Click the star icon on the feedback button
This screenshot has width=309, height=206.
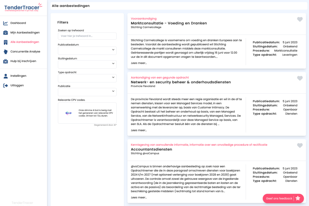click(298, 198)
